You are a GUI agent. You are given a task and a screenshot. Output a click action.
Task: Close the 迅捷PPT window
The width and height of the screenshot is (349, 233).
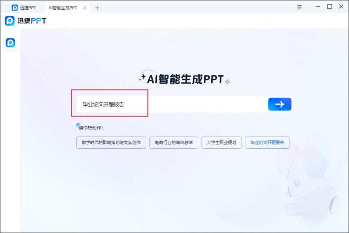coord(341,7)
